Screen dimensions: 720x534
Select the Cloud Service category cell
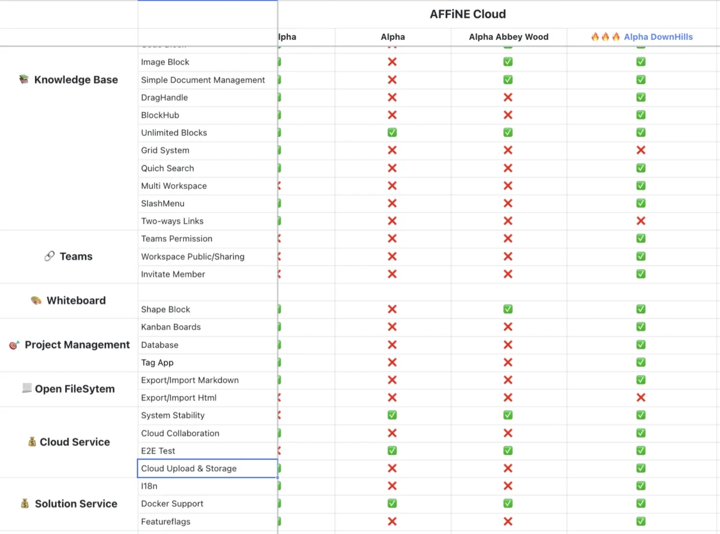tap(69, 442)
